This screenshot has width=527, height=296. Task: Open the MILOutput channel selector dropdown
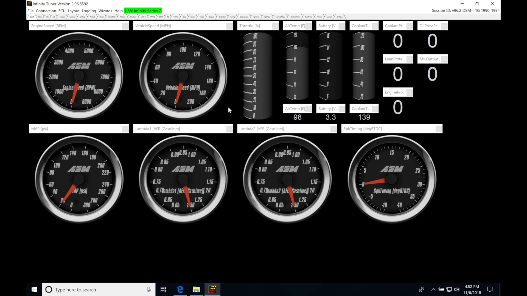(444, 59)
